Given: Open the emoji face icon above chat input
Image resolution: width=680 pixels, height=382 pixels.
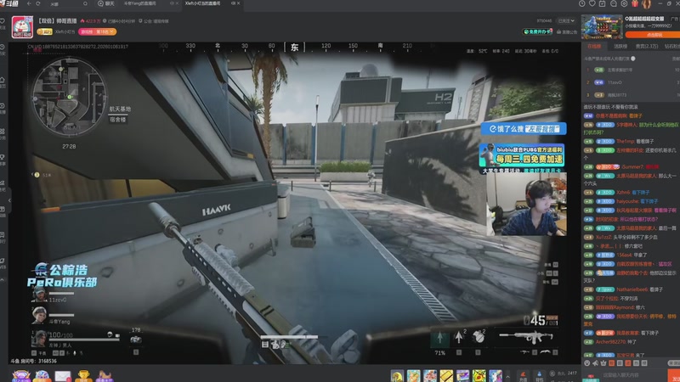Looking at the screenshot, I should coord(587,363).
